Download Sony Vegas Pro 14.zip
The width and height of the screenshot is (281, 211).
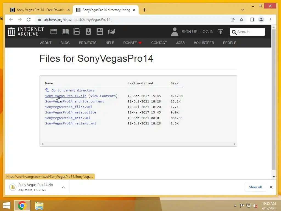coord(66,96)
